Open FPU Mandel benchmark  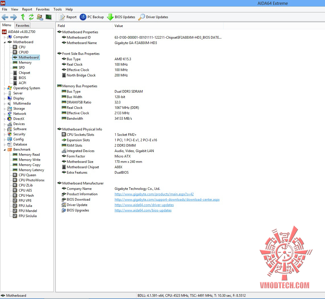point(28,211)
